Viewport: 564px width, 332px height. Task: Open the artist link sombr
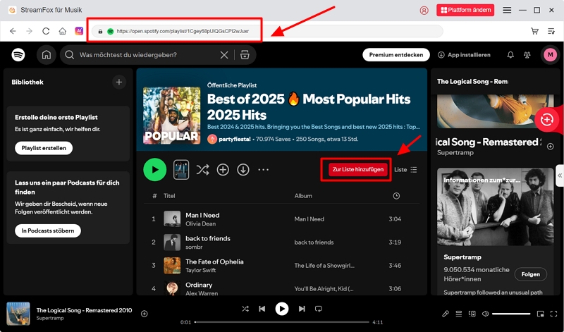[x=194, y=247]
